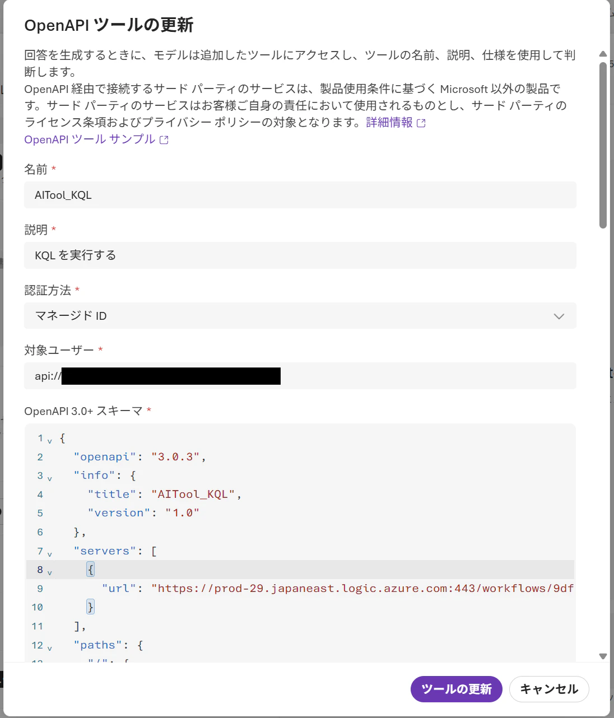Screen dimensions: 614x718
Task: Click the "1.0" value on line 5
Action: tap(183, 513)
